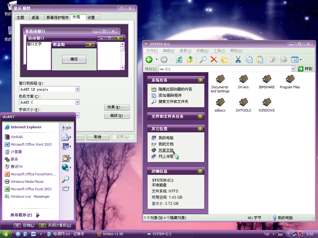Click the Paste clipboard icon

coord(260,59)
